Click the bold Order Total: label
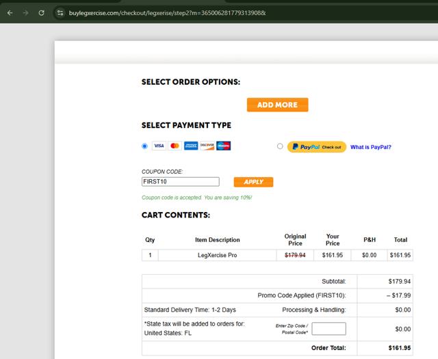The width and height of the screenshot is (438, 359). click(x=328, y=348)
